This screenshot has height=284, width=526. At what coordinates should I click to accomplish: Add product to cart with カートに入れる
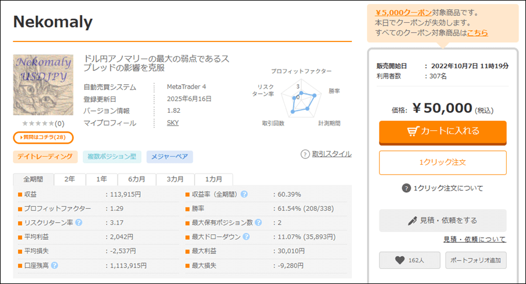[443, 133]
